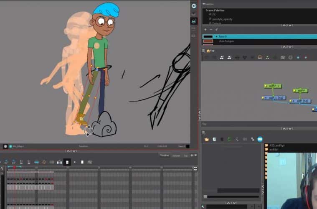Click the home icon in node view header
Image resolution: width=317 pixels, height=209 pixels.
point(208,51)
